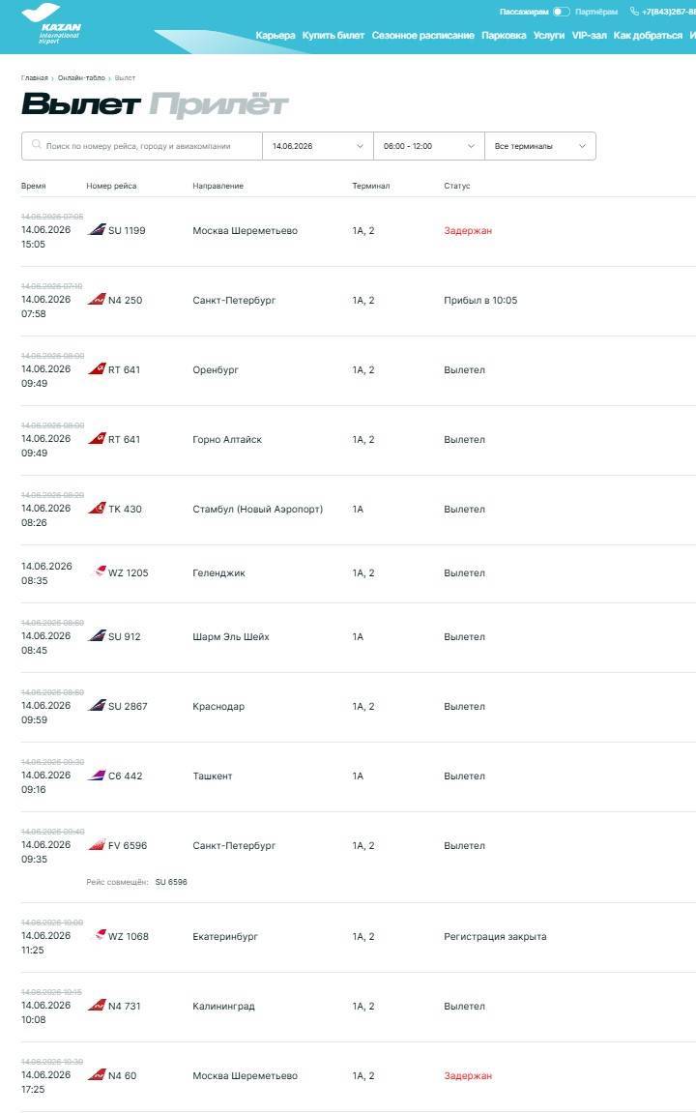Open the 06:00 - 12:00 time range dropdown
Viewport: 696px width, 1113px height.
[428, 146]
